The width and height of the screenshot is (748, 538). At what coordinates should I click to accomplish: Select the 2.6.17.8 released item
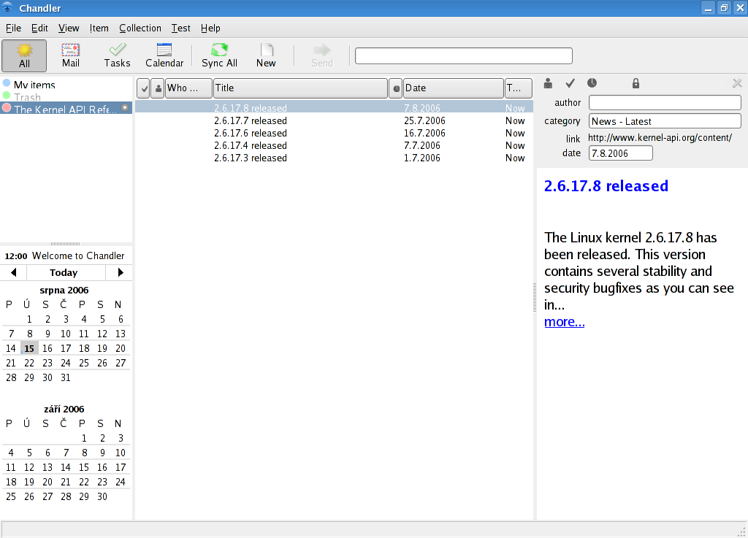(334, 108)
